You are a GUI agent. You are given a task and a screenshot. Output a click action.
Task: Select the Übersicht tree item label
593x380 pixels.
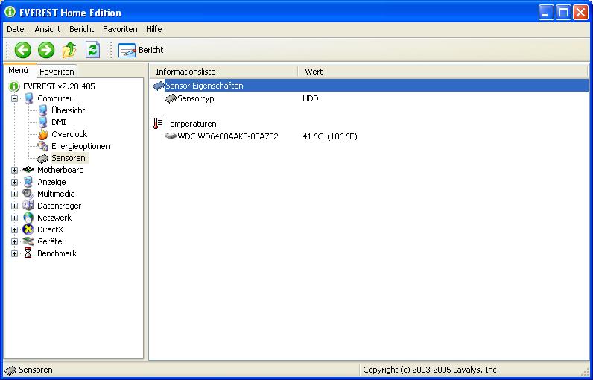click(68, 110)
